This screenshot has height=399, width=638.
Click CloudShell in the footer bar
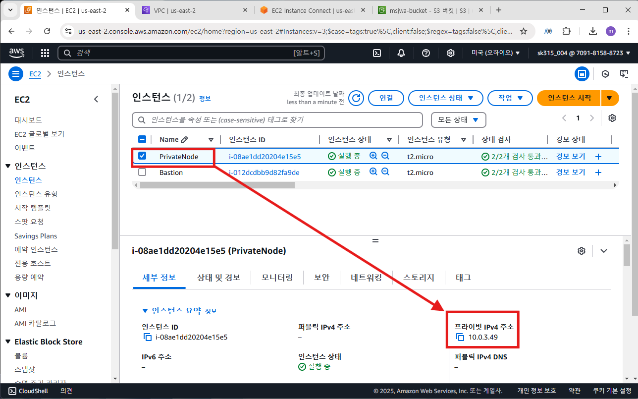point(28,391)
